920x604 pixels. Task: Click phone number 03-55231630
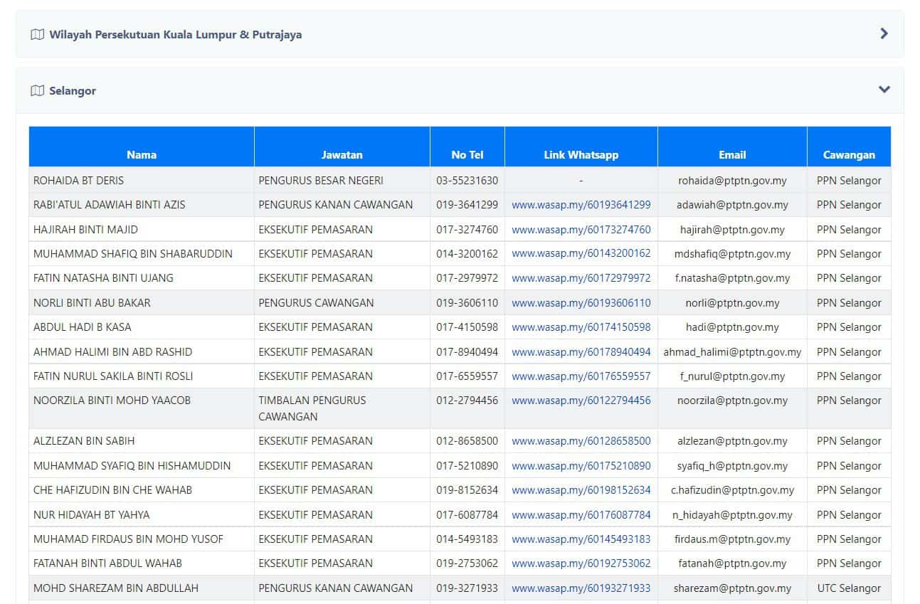point(467,181)
